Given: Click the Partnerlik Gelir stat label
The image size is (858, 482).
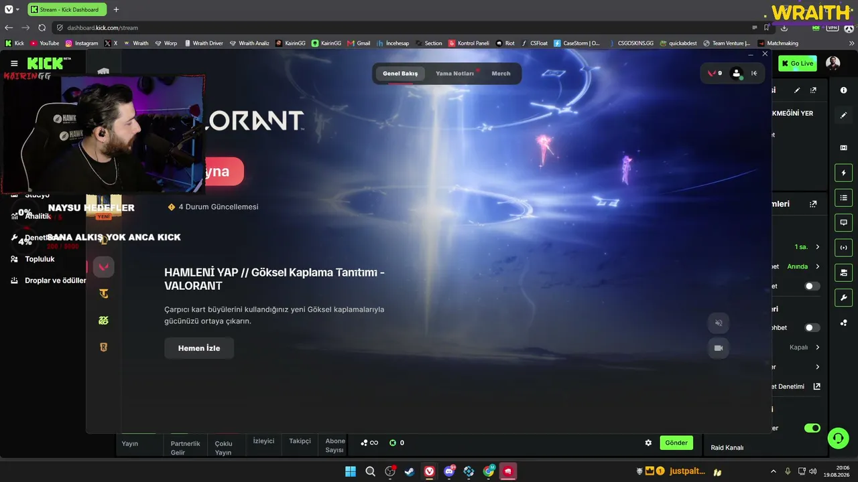Looking at the screenshot, I should [x=186, y=448].
